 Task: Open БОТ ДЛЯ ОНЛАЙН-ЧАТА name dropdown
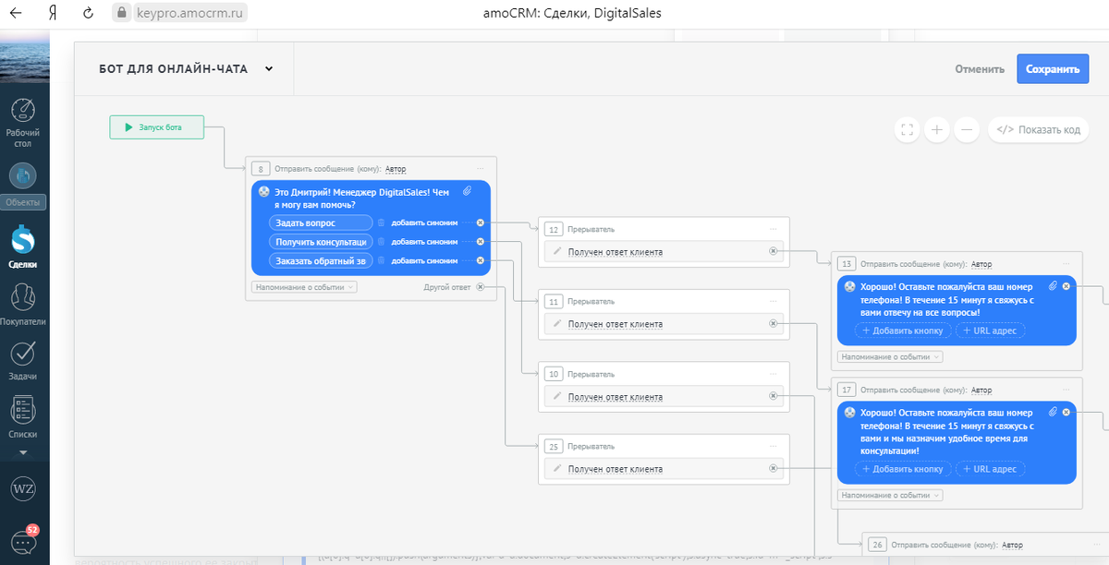[269, 68]
